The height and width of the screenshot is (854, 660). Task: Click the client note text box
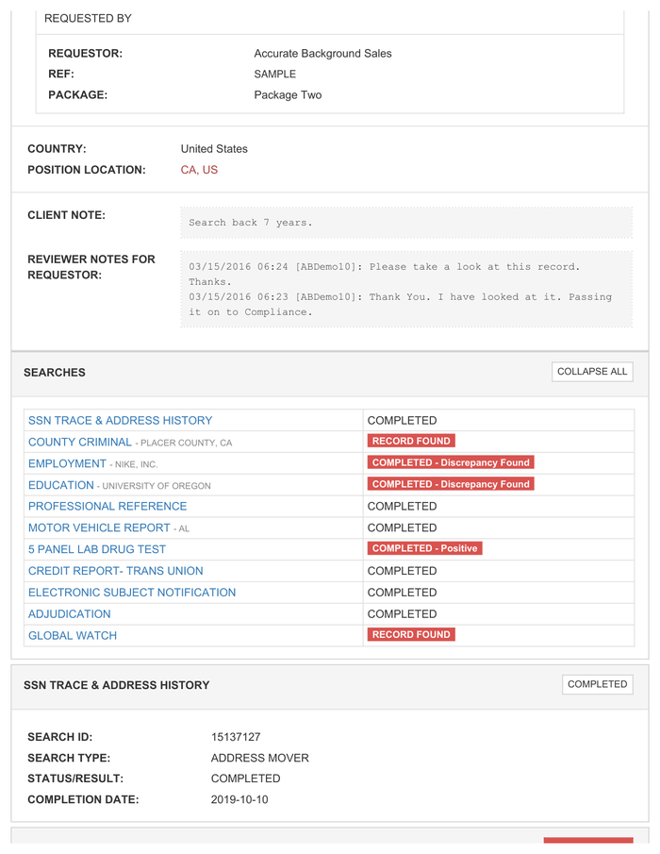tap(406, 223)
